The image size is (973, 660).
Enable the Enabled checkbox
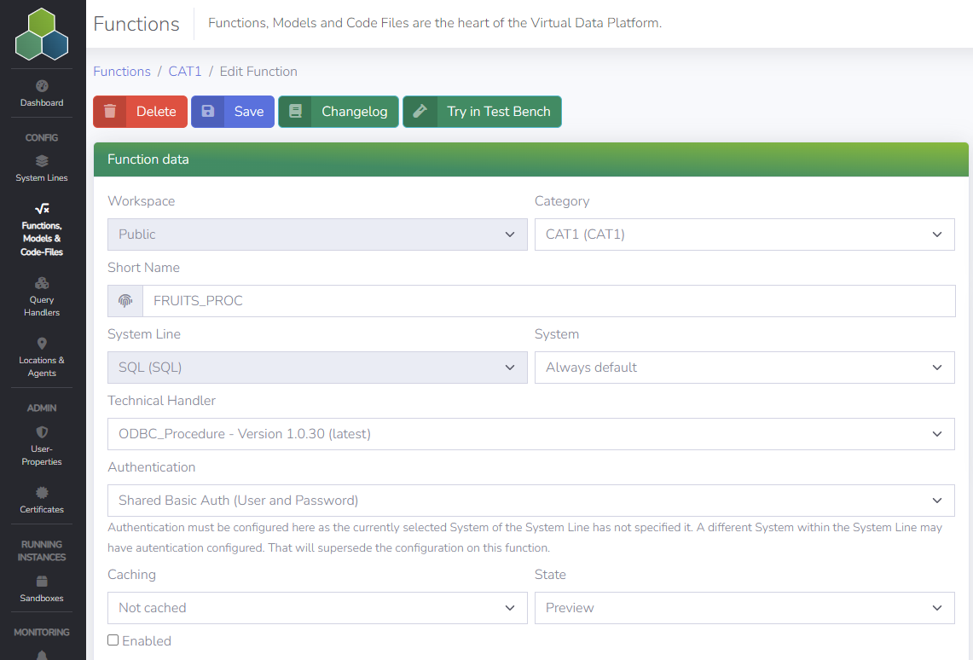(113, 640)
